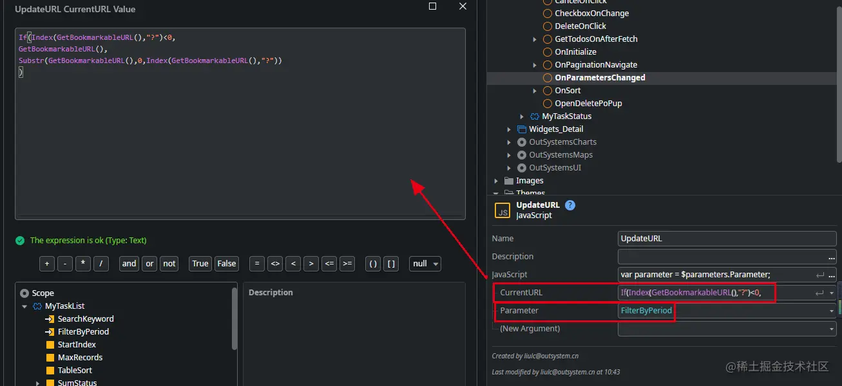
Task: Insert the True literal
Action: click(x=200, y=263)
